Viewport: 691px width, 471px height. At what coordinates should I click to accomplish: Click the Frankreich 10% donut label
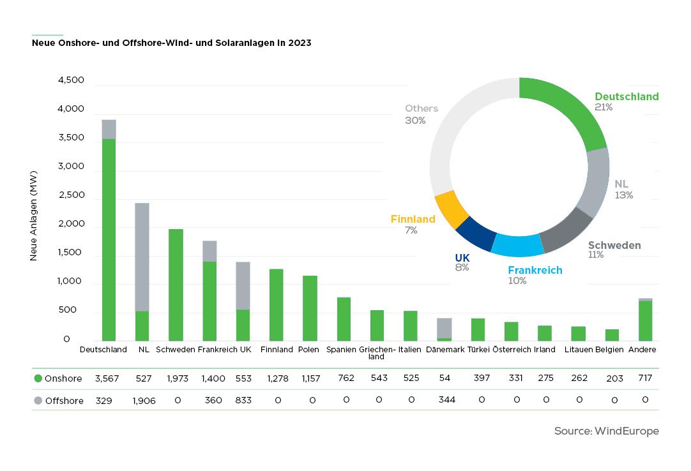click(x=535, y=275)
